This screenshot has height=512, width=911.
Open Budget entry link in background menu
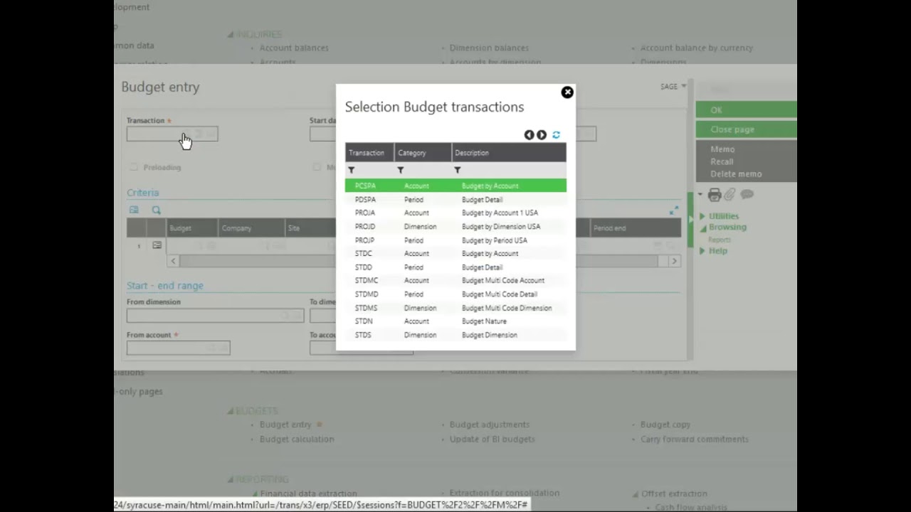(x=285, y=425)
